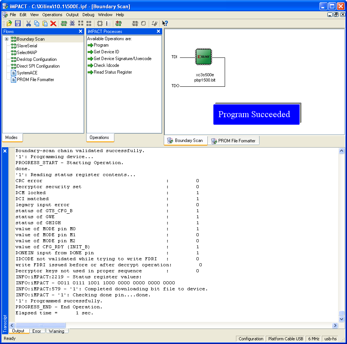Switch to the Operations tab
This screenshot has height=344, width=347.
pyautogui.click(x=99, y=137)
